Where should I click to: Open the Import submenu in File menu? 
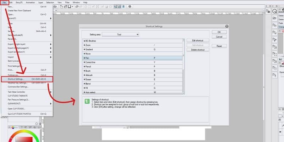click(27, 57)
